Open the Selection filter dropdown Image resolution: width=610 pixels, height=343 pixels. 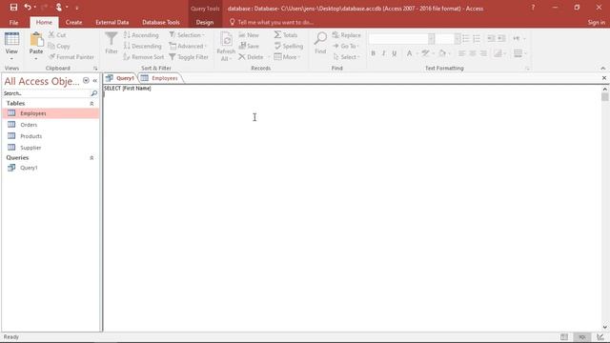[x=187, y=35]
